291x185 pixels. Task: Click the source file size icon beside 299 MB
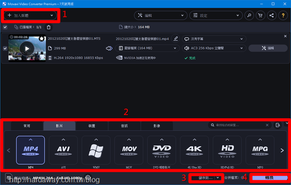tap(50, 48)
